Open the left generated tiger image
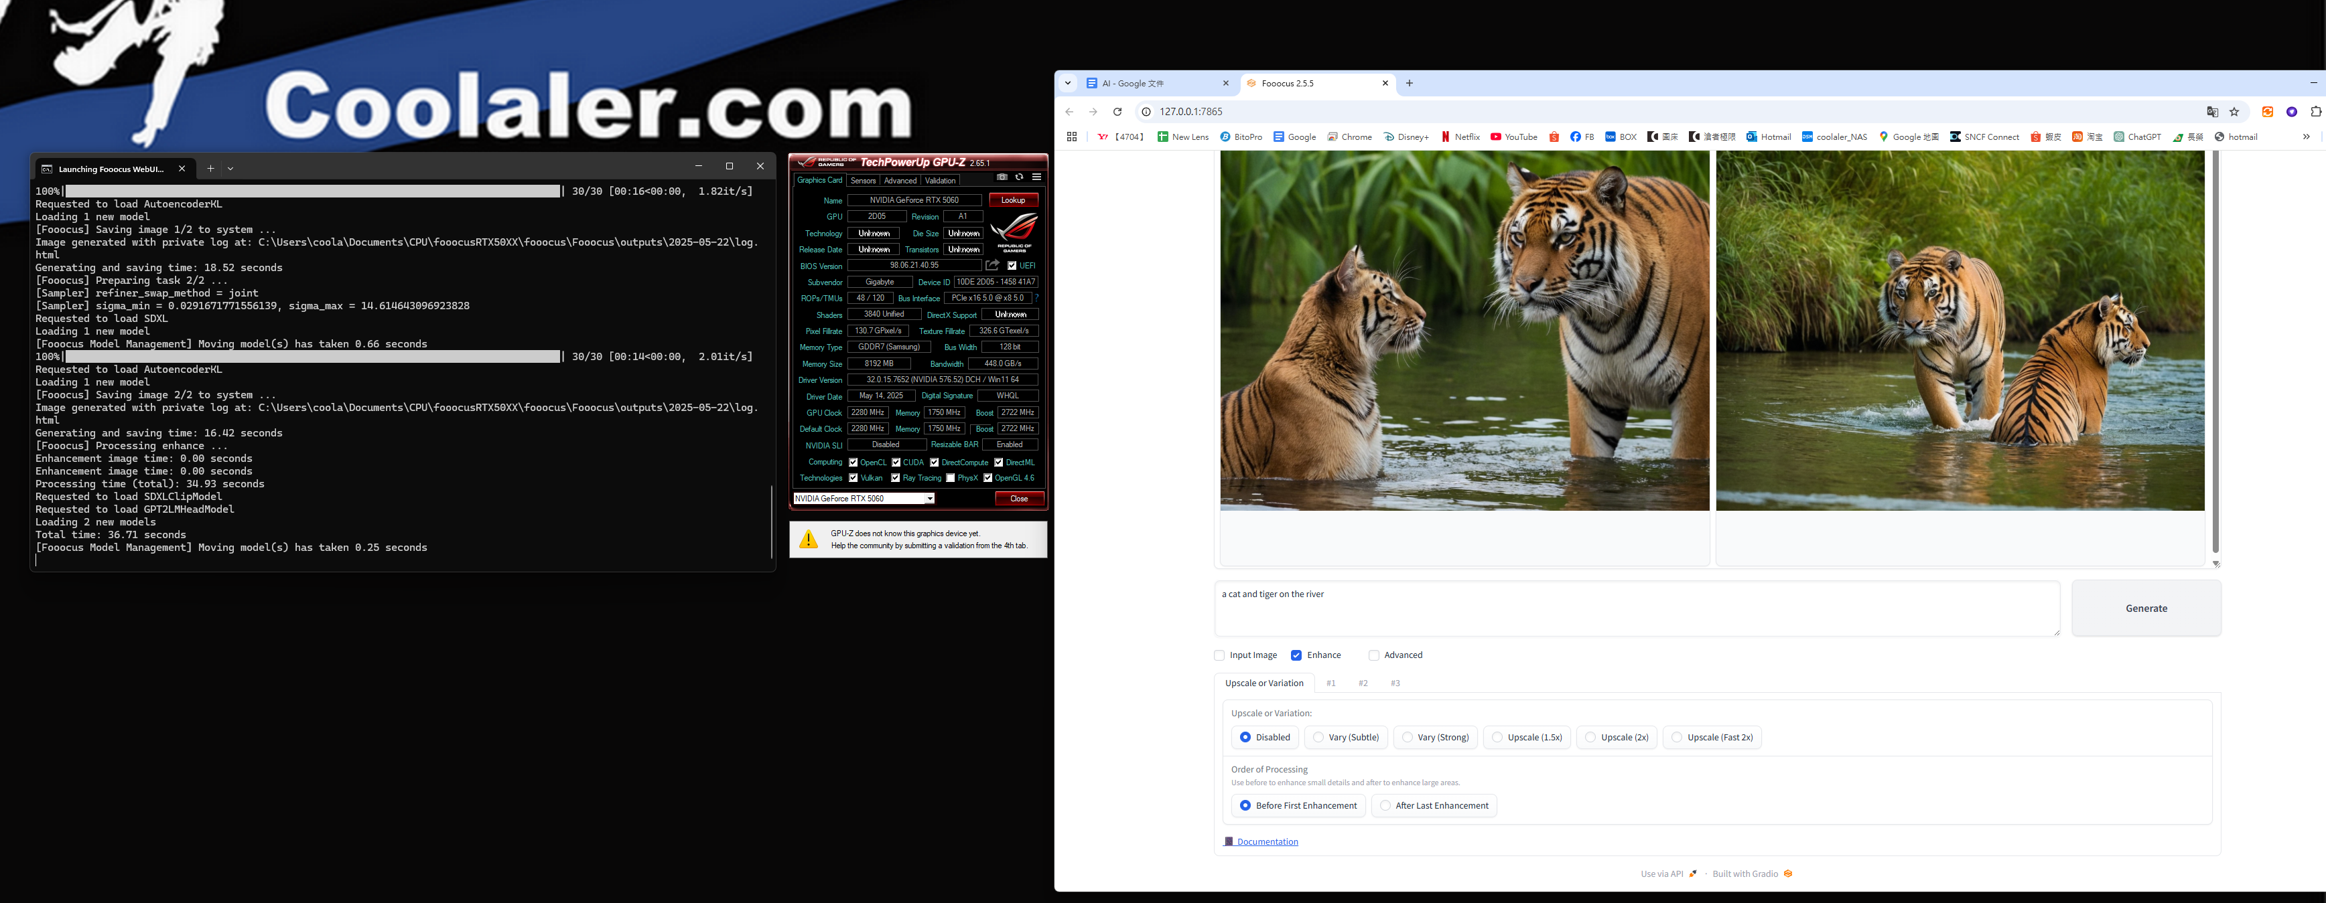The image size is (2326, 903). pos(1464,331)
